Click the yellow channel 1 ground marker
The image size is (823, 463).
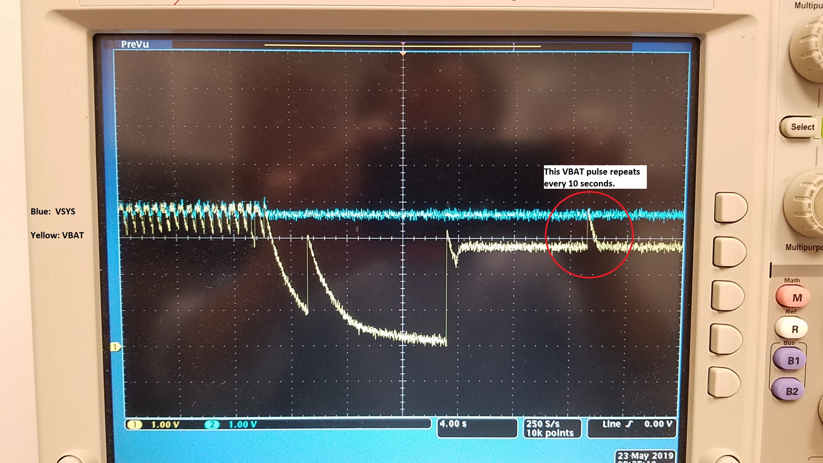[x=116, y=347]
